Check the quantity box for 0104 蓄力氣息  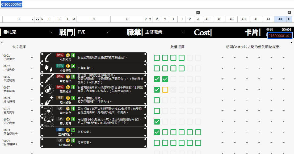[x=157, y=111]
